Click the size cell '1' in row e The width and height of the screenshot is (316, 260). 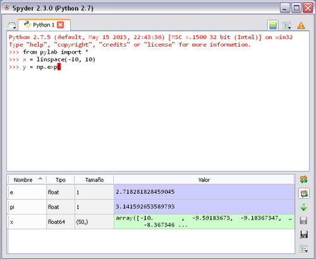coord(94,192)
